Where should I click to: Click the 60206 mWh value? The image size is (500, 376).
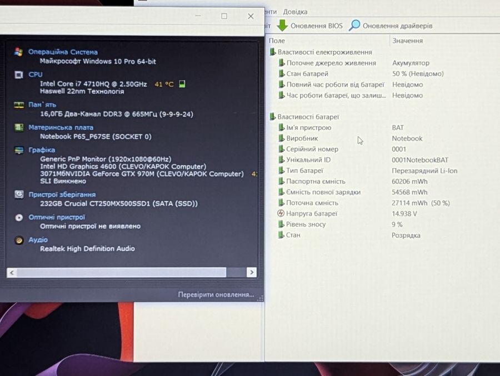[x=409, y=182]
